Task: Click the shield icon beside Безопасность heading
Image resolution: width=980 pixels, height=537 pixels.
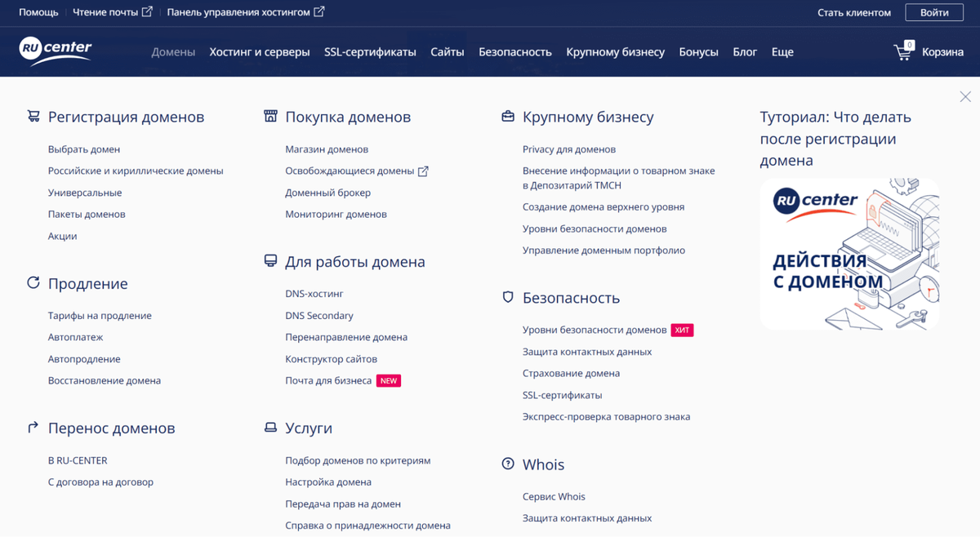Action: (508, 298)
